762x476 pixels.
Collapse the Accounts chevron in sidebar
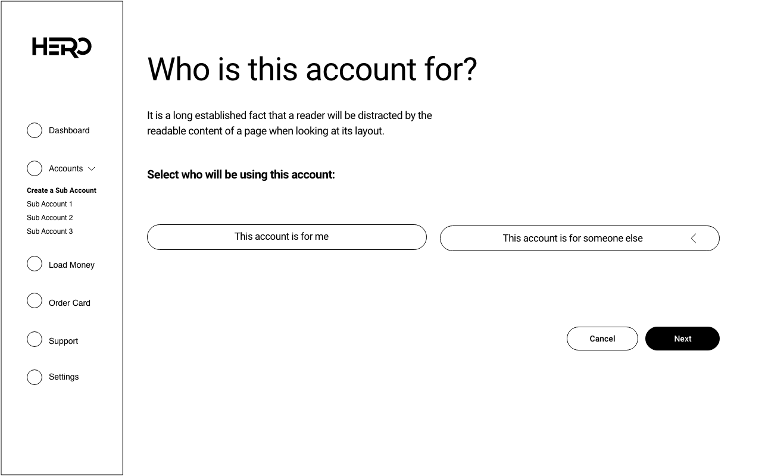[92, 169]
